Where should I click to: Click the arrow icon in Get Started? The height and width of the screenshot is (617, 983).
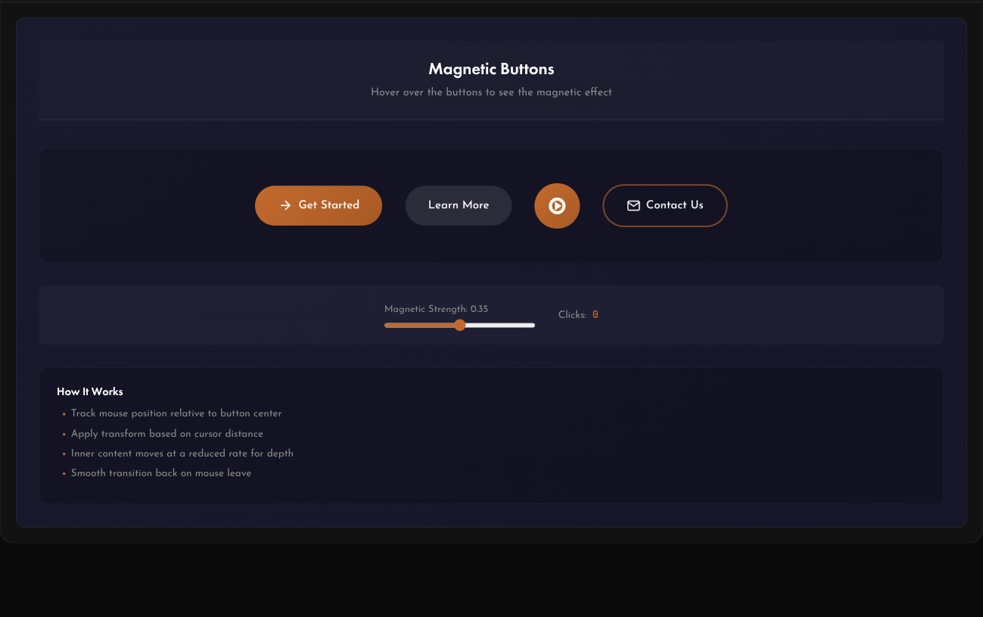[x=285, y=205]
